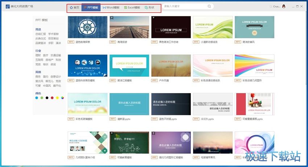Filter by 韩范儿 style
This screenshot has height=167, width=308.
(x=50, y=81)
